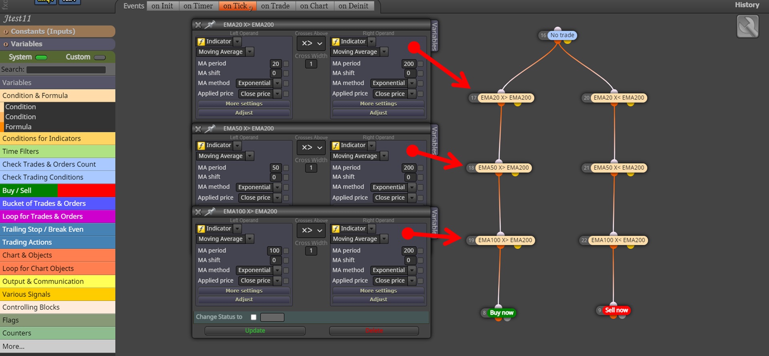This screenshot has height=356, width=769.
Task: Open Variables side tab of EMA20 panel
Action: click(x=434, y=36)
